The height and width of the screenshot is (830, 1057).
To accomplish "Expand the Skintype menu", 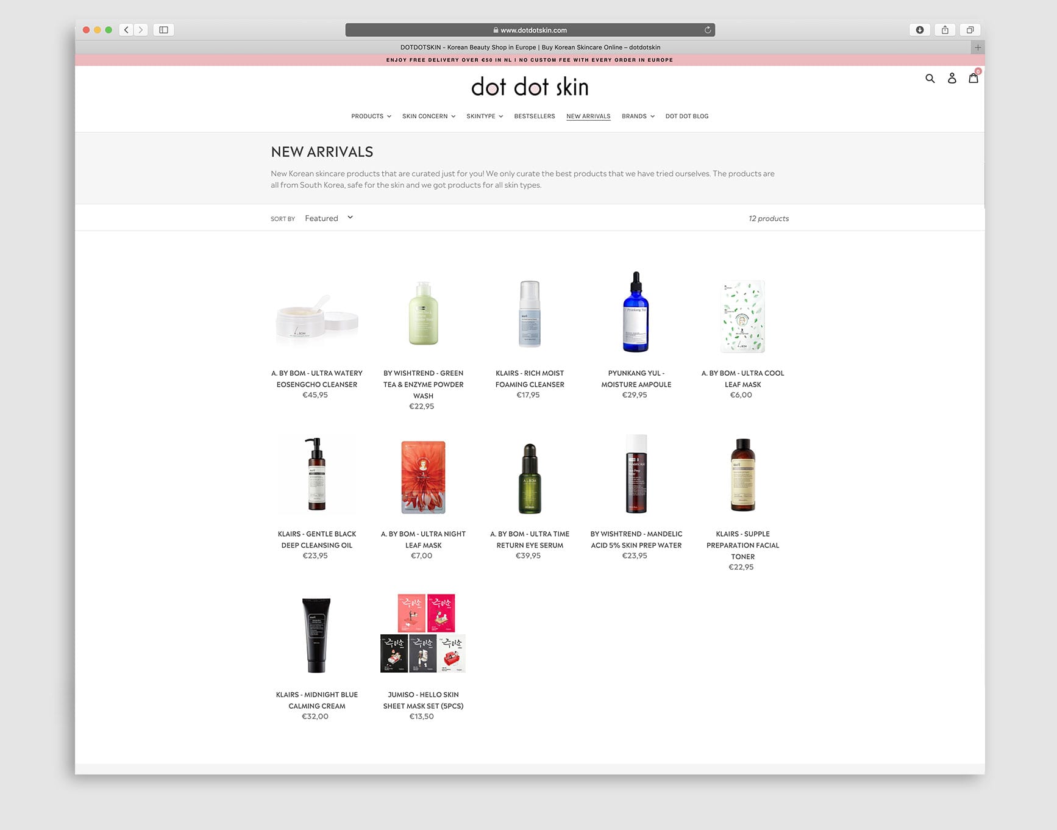I will point(485,116).
